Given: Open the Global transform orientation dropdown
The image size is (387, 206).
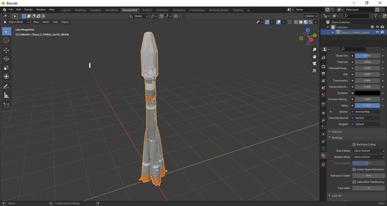Looking at the screenshot, I should pos(139,16).
